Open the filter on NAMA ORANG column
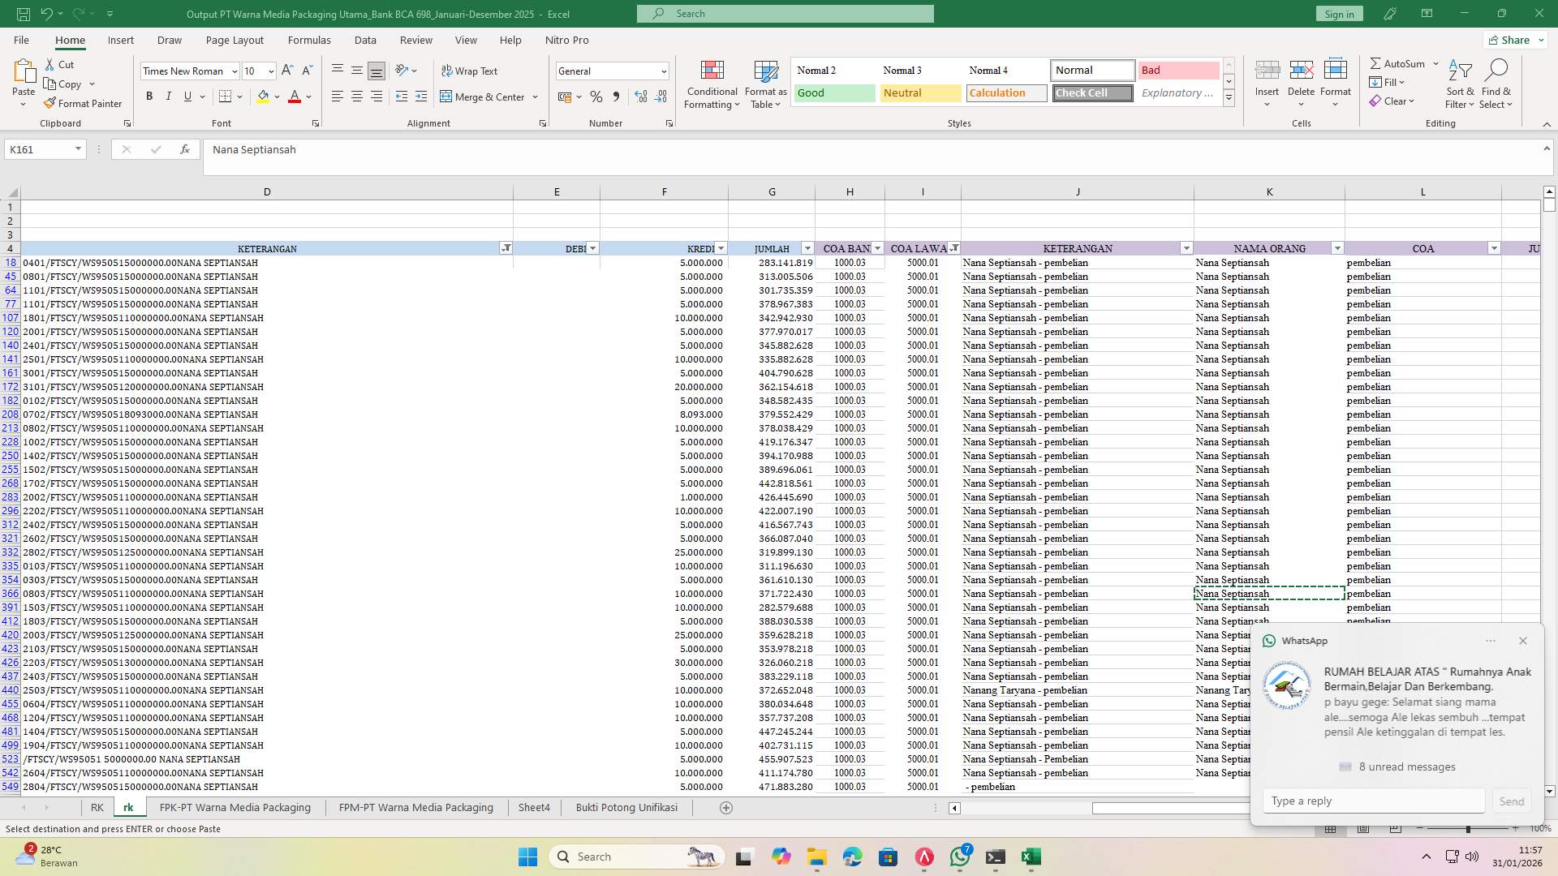The image size is (1558, 876). click(x=1336, y=248)
